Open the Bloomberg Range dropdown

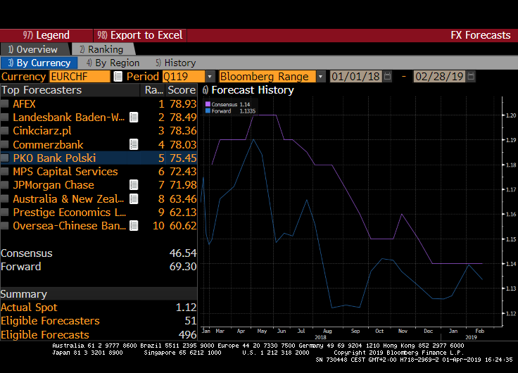click(x=320, y=77)
